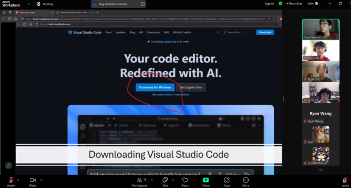The width and height of the screenshot is (351, 188).
Task: Open options for Joey (Teacher)'s screen share
Action: click(143, 4)
